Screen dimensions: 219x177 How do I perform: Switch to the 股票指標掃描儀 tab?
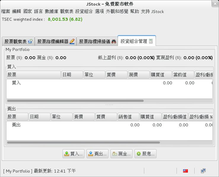[97, 41]
